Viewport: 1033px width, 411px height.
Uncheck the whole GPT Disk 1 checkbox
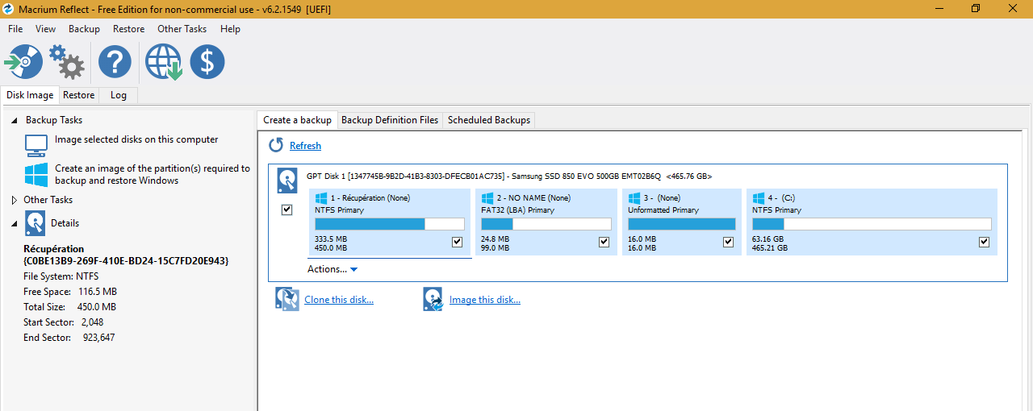click(x=286, y=210)
